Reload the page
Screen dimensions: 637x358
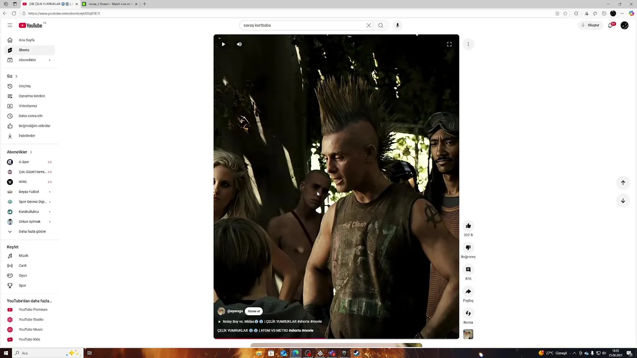tap(14, 13)
